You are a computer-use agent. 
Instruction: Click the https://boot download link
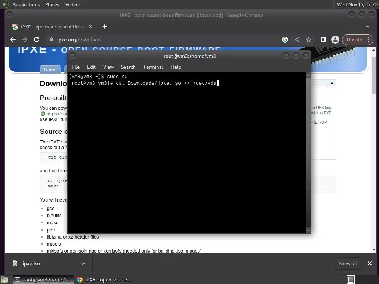(x=57, y=114)
